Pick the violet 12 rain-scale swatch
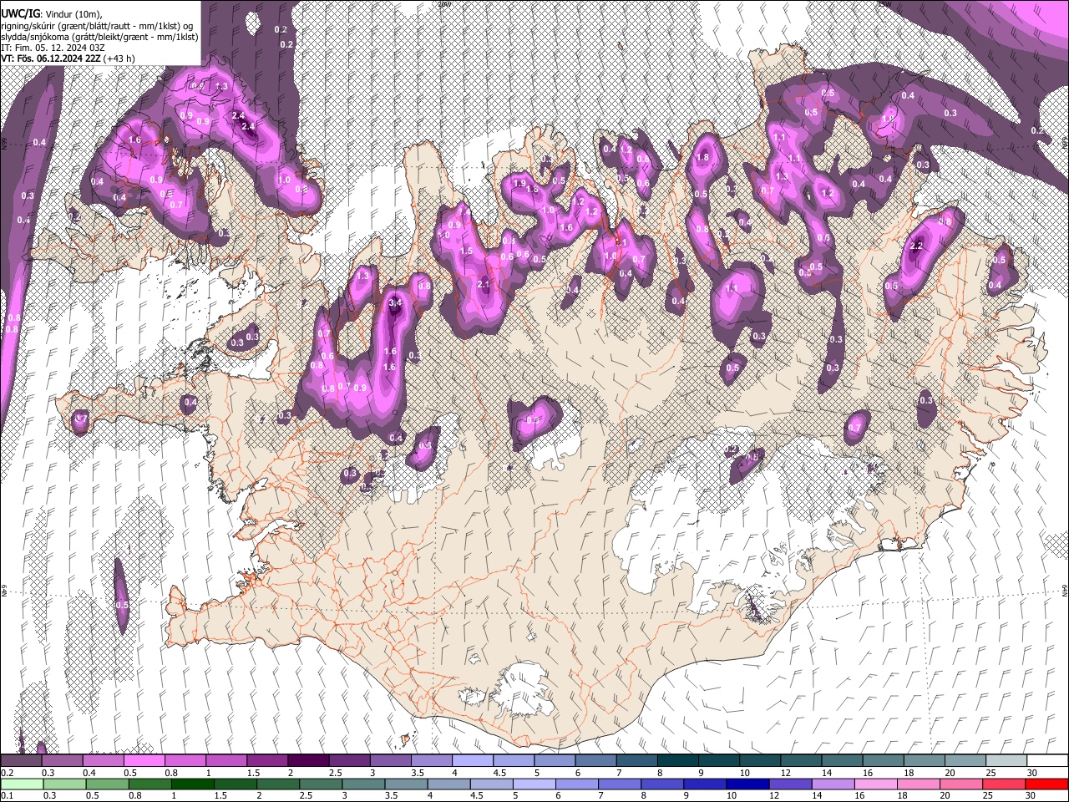 coord(789,784)
